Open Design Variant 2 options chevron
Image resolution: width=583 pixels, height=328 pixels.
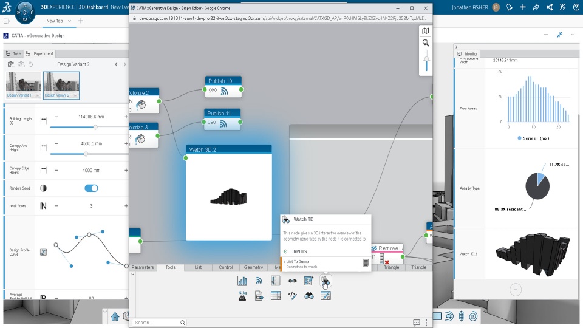pyautogui.click(x=75, y=95)
